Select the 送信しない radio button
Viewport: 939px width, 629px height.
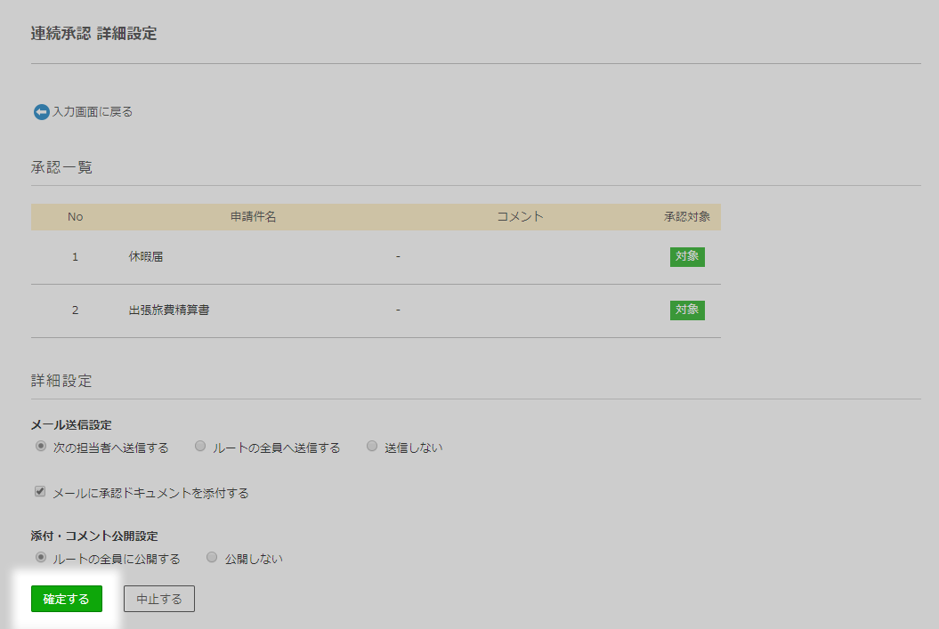(x=372, y=447)
